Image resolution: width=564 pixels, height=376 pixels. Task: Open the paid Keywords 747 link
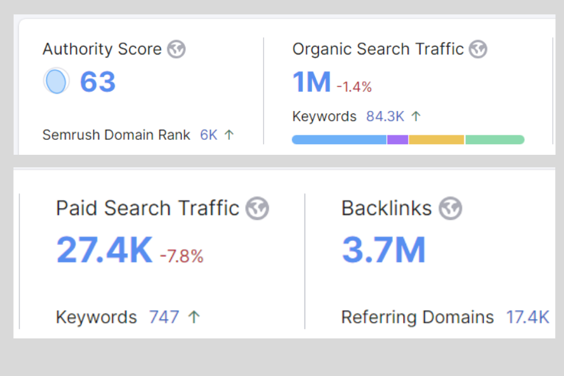point(164,317)
